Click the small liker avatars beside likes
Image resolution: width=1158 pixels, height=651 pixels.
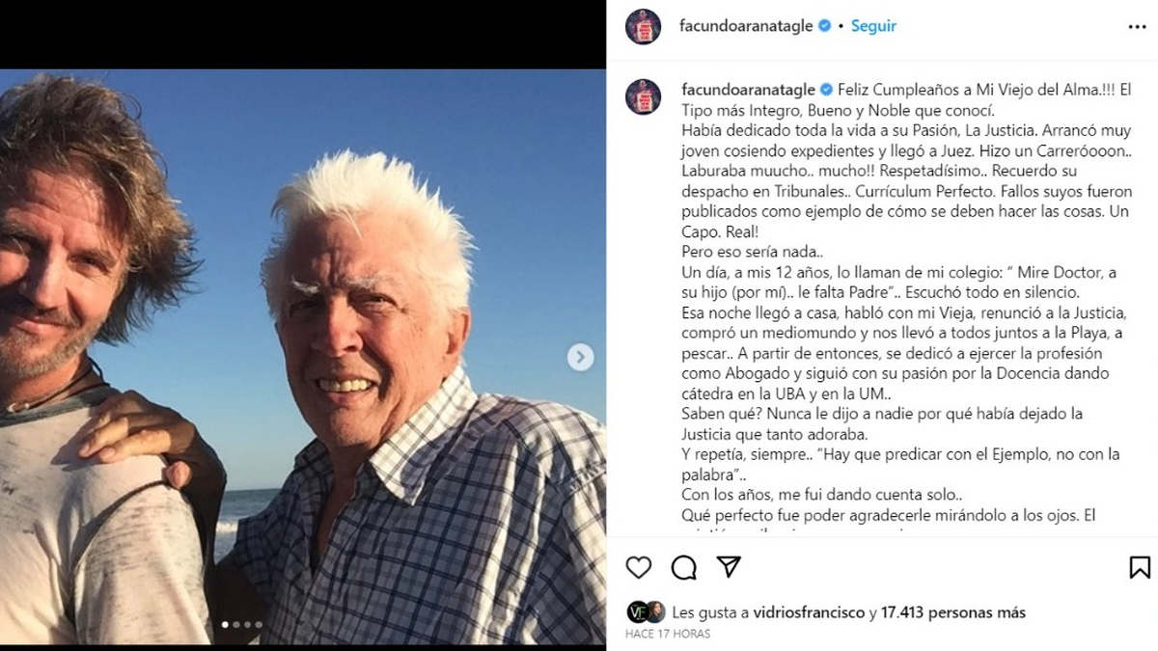coord(646,612)
